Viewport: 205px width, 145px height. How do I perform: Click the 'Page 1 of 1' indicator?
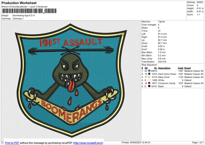click(x=198, y=142)
